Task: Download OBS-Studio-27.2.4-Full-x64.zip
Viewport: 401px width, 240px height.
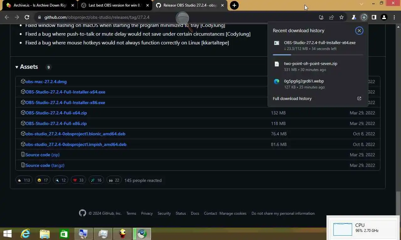Action: pos(56,113)
